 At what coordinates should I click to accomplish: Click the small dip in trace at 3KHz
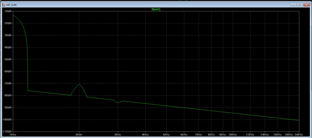coord(118,103)
